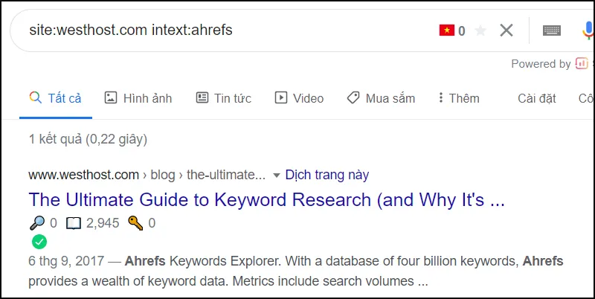
Task: Expand the result's cached options arrow
Action: [277, 176]
